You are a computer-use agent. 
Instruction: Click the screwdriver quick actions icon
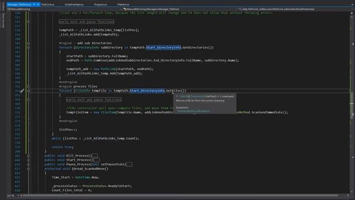22,91
